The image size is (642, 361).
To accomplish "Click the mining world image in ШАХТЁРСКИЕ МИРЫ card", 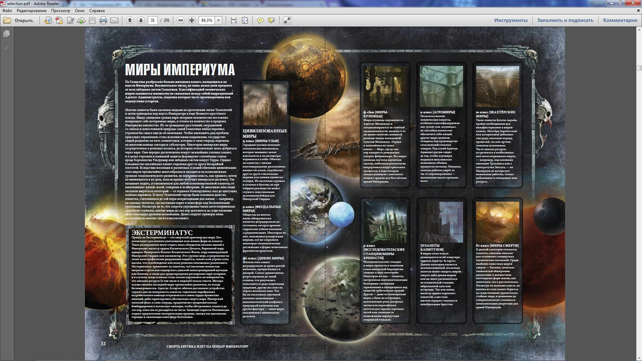I will (498, 87).
